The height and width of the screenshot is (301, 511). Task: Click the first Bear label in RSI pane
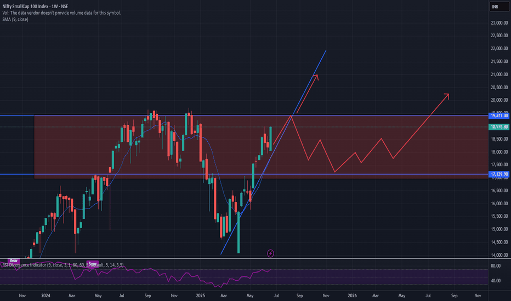[14, 261]
